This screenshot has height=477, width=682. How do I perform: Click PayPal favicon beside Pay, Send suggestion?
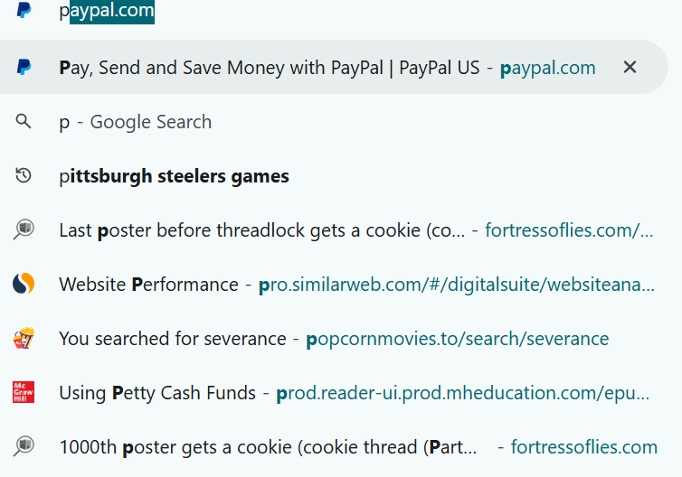24,67
